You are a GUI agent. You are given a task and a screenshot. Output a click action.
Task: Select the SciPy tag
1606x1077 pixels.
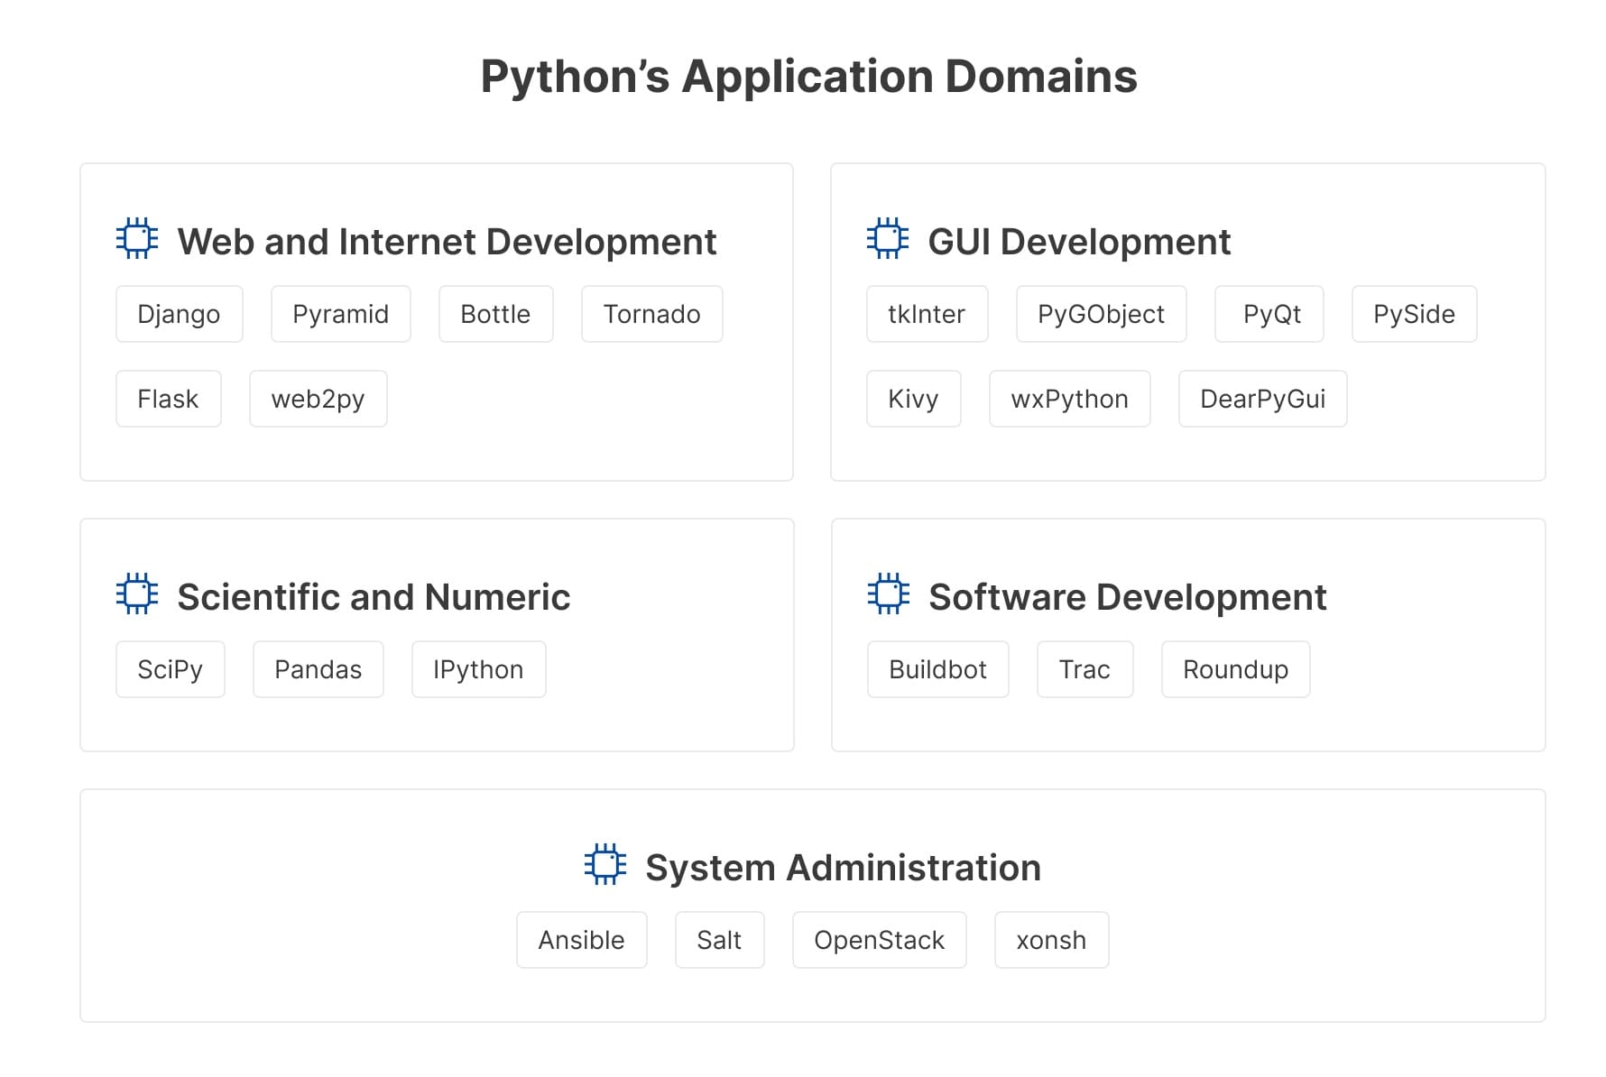pos(171,669)
